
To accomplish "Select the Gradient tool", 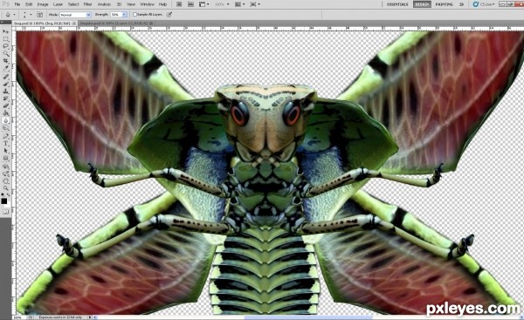I will pos(6,113).
